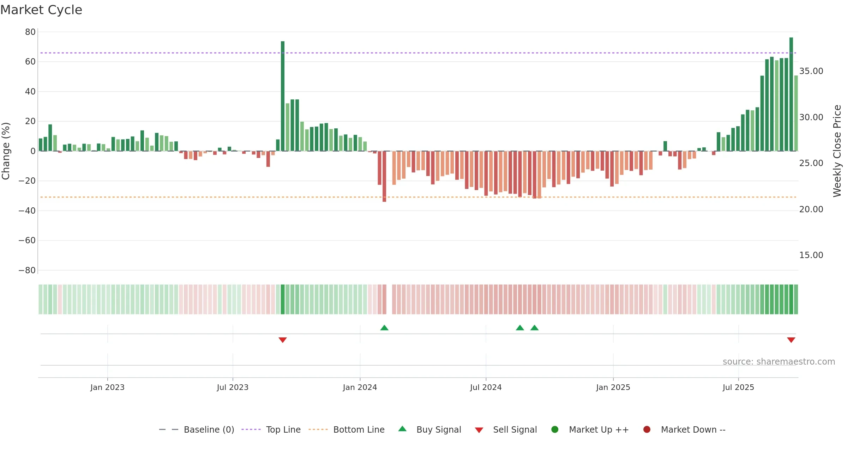
Task: Click the Jan 2025 axis label
Action: tap(613, 387)
